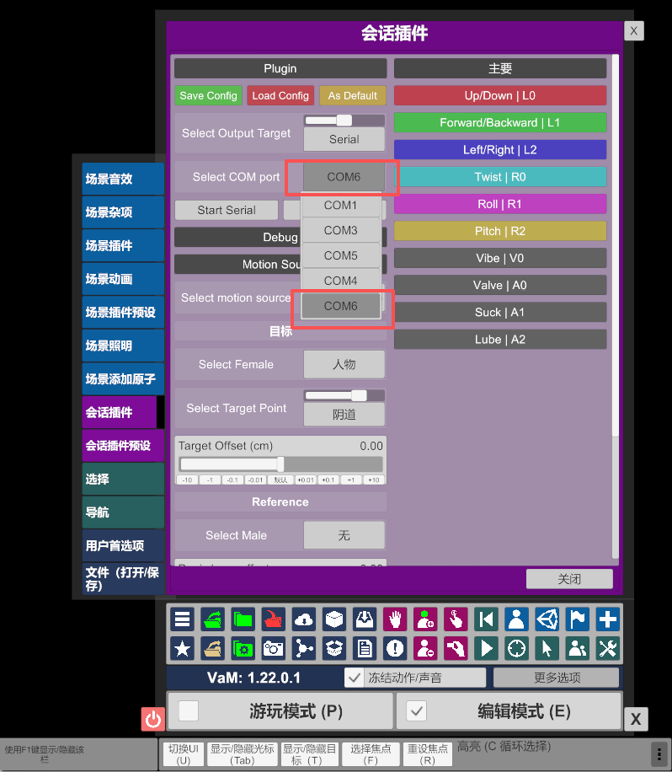Screen dimensions: 672x772
Task: Click the cloud download icon
Action: click(x=304, y=619)
